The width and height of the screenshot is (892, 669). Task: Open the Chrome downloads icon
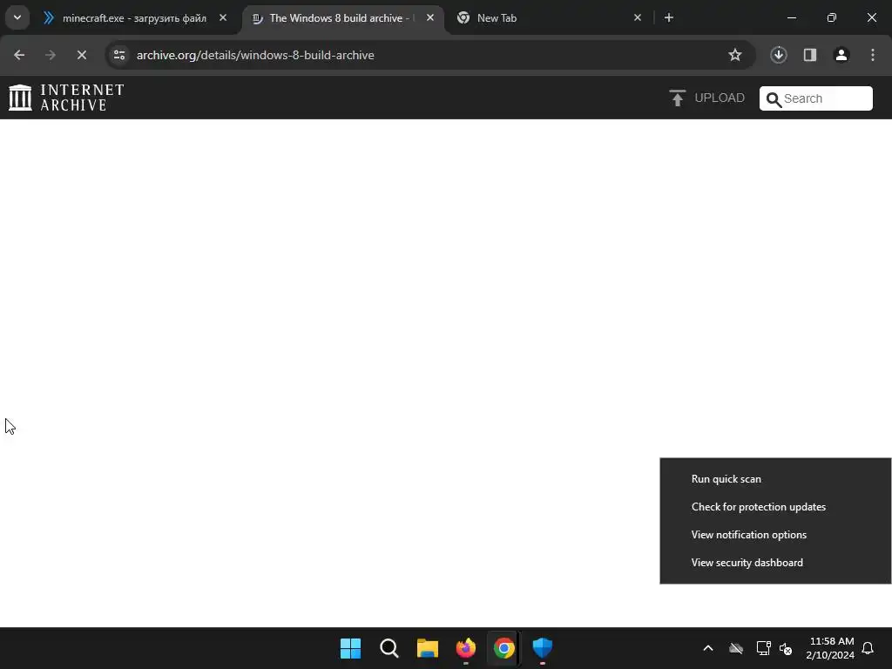point(779,55)
